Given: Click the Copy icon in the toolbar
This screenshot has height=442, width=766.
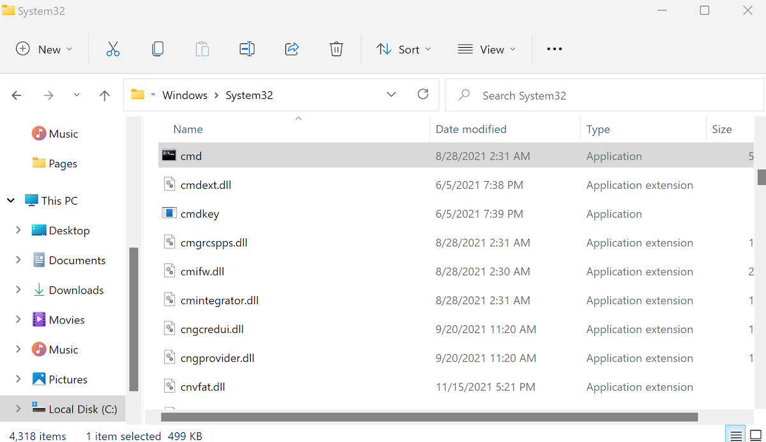Looking at the screenshot, I should [158, 48].
